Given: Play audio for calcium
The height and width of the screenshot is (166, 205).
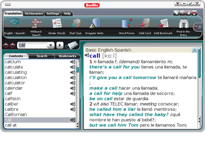Looking at the screenshot, I should pyautogui.click(x=73, y=62).
